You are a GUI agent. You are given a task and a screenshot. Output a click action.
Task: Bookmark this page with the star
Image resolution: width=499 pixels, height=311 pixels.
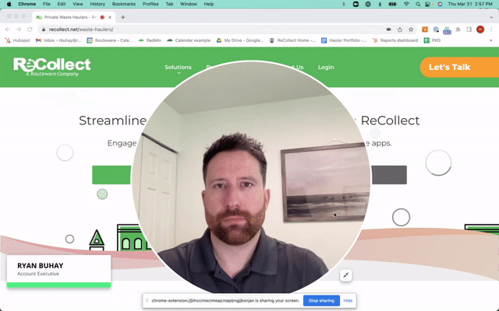pos(411,30)
